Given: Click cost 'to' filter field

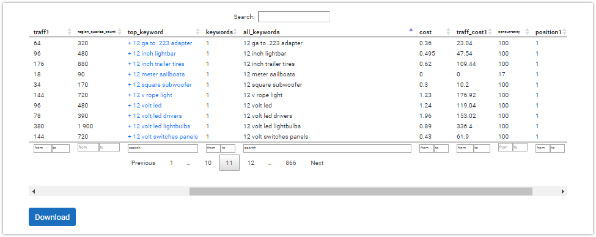Looking at the screenshot, I should tap(442, 148).
